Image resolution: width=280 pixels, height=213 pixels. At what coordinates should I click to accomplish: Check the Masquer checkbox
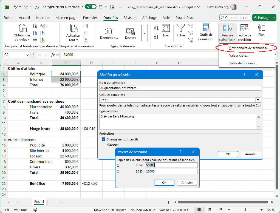click(x=104, y=145)
